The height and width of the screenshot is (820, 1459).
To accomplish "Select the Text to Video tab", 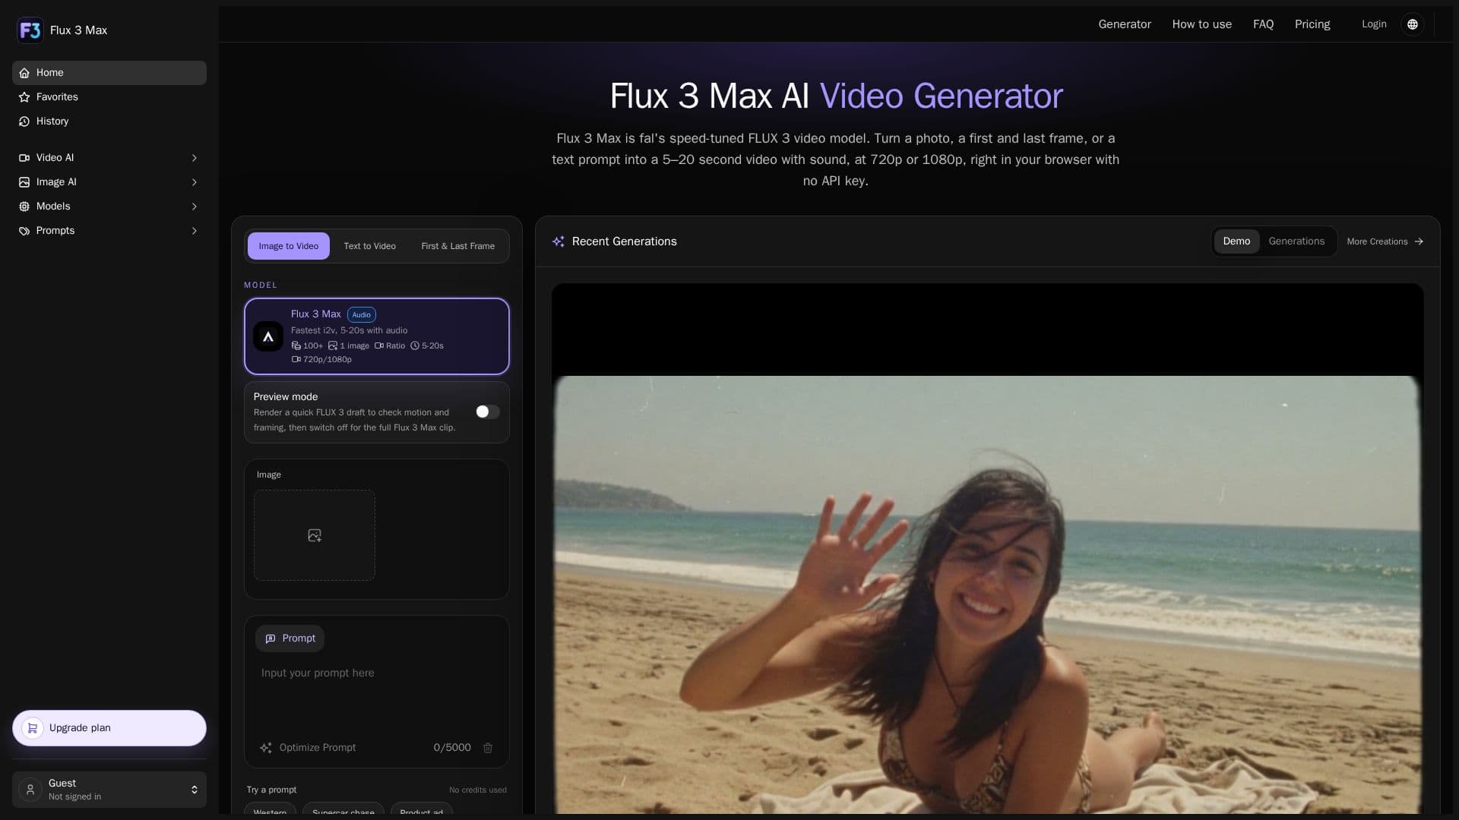I will pyautogui.click(x=369, y=246).
